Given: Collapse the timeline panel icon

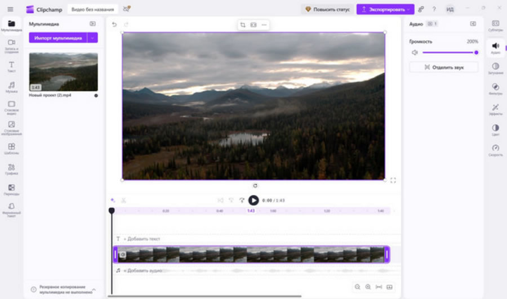Looking at the screenshot, I should 389,287.
